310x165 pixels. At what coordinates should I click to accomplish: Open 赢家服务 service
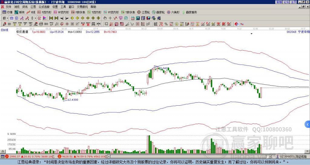[190, 12]
